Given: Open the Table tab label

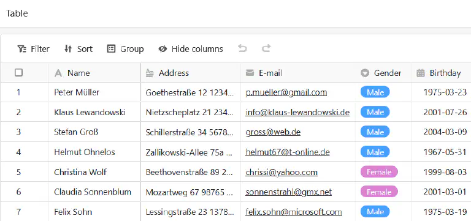Looking at the screenshot, I should click(17, 13).
